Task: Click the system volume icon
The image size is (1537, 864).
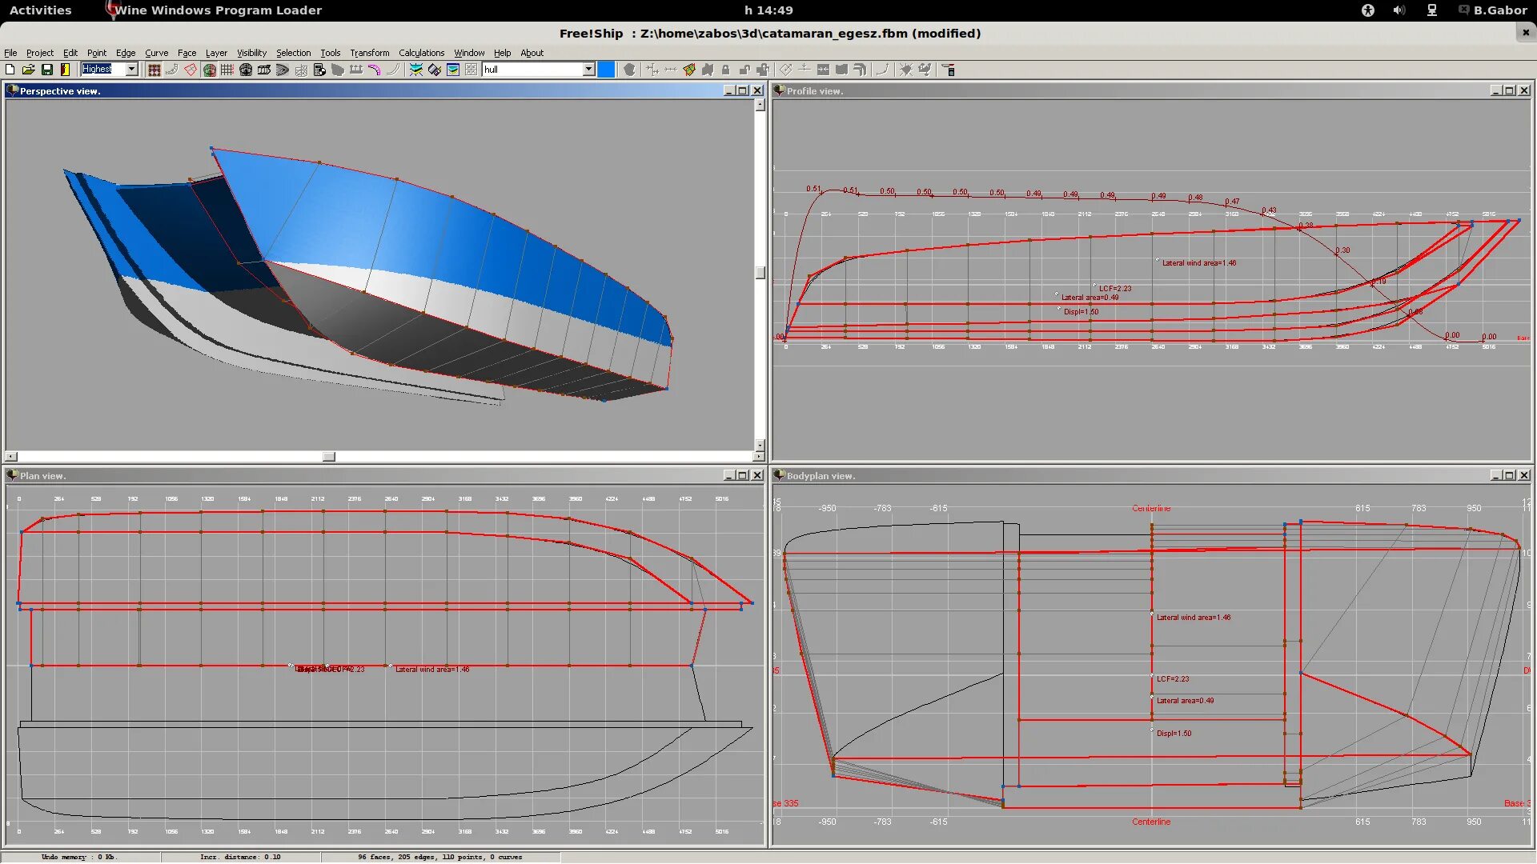Action: click(x=1399, y=10)
